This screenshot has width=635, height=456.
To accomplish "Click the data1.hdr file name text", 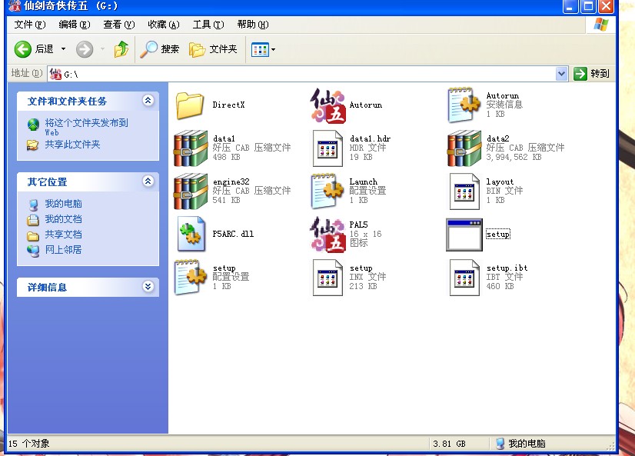I will [x=370, y=139].
